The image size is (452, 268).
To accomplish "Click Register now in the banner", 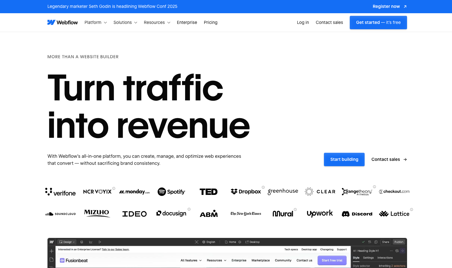I will coord(386,6).
